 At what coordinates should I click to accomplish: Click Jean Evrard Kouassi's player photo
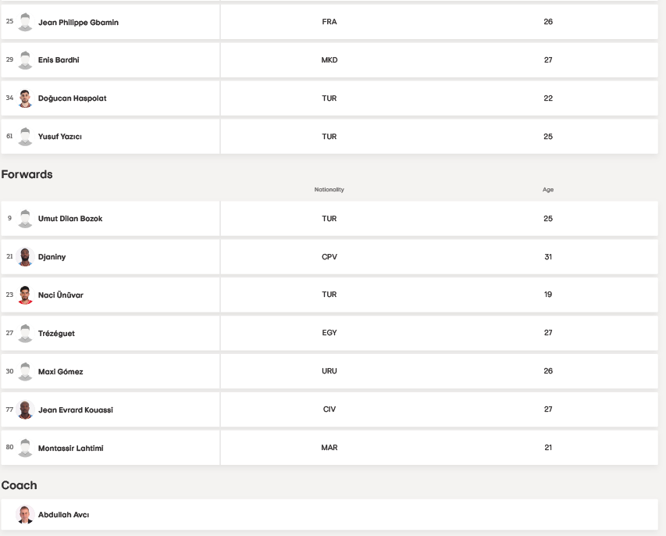tap(25, 409)
